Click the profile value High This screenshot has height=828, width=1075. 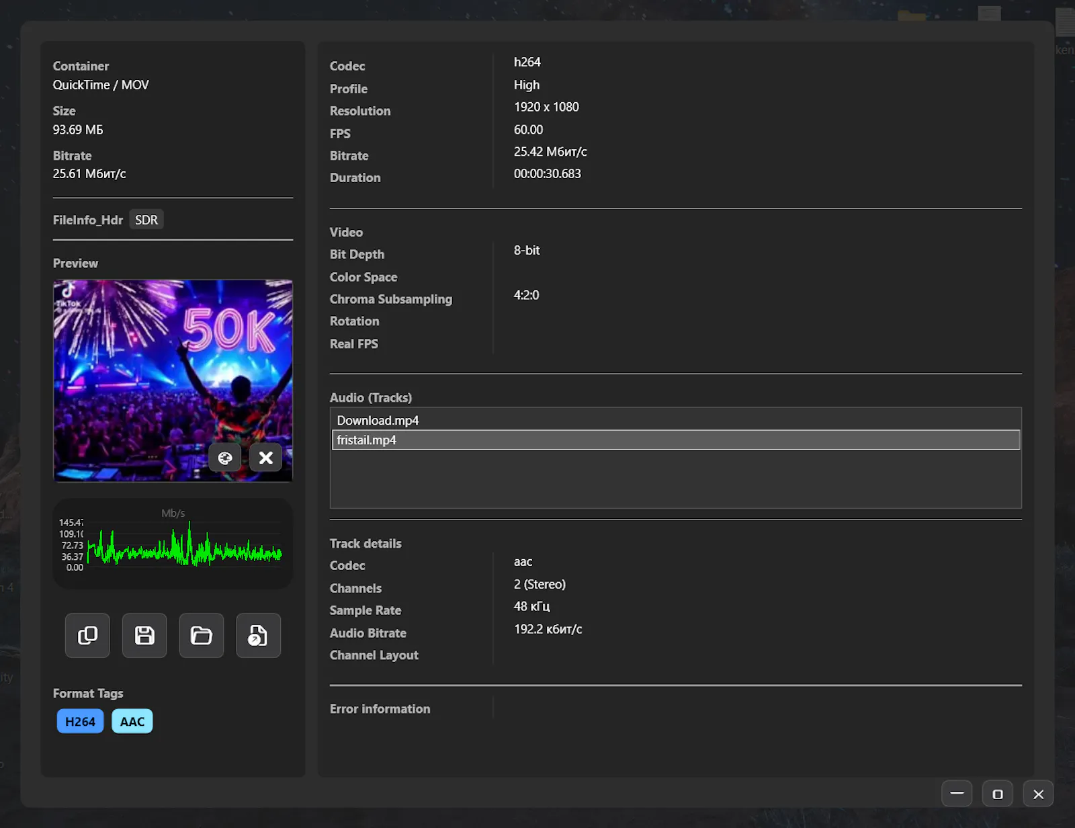pos(527,85)
